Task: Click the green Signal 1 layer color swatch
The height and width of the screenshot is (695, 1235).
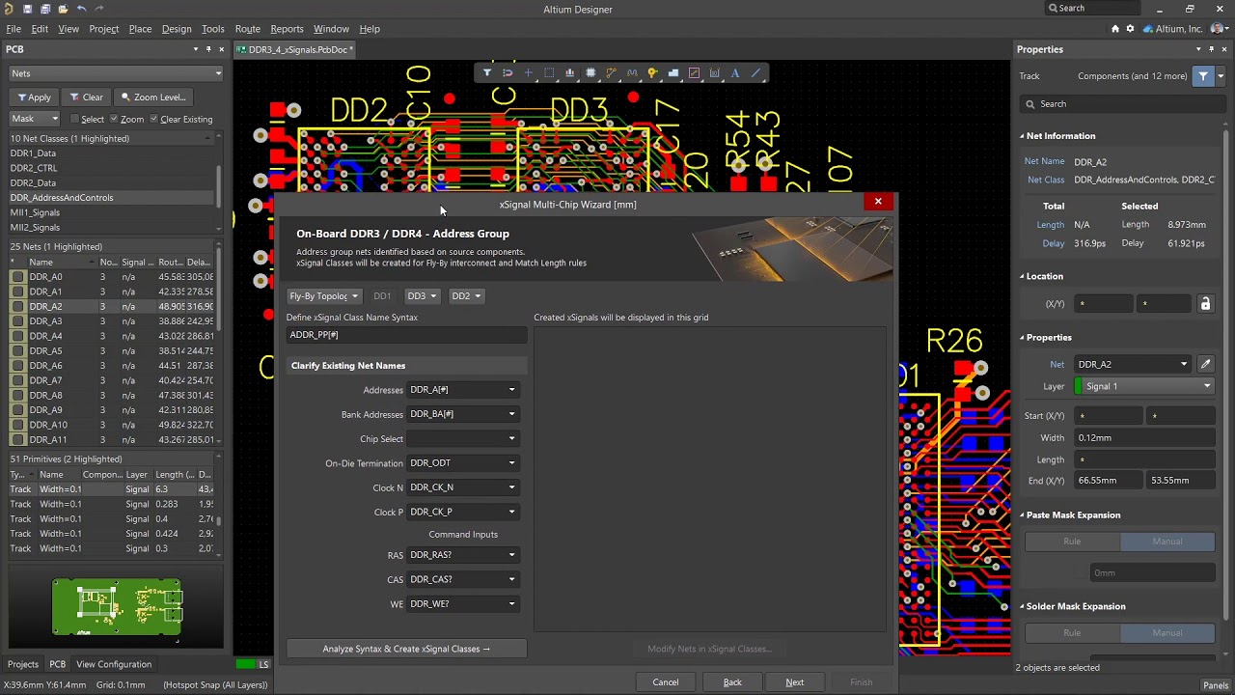Action: 1079,386
